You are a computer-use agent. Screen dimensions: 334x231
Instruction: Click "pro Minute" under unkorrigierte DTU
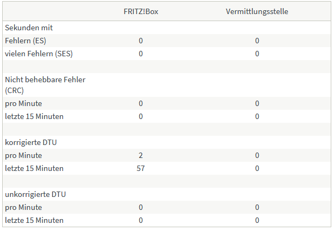23,207
